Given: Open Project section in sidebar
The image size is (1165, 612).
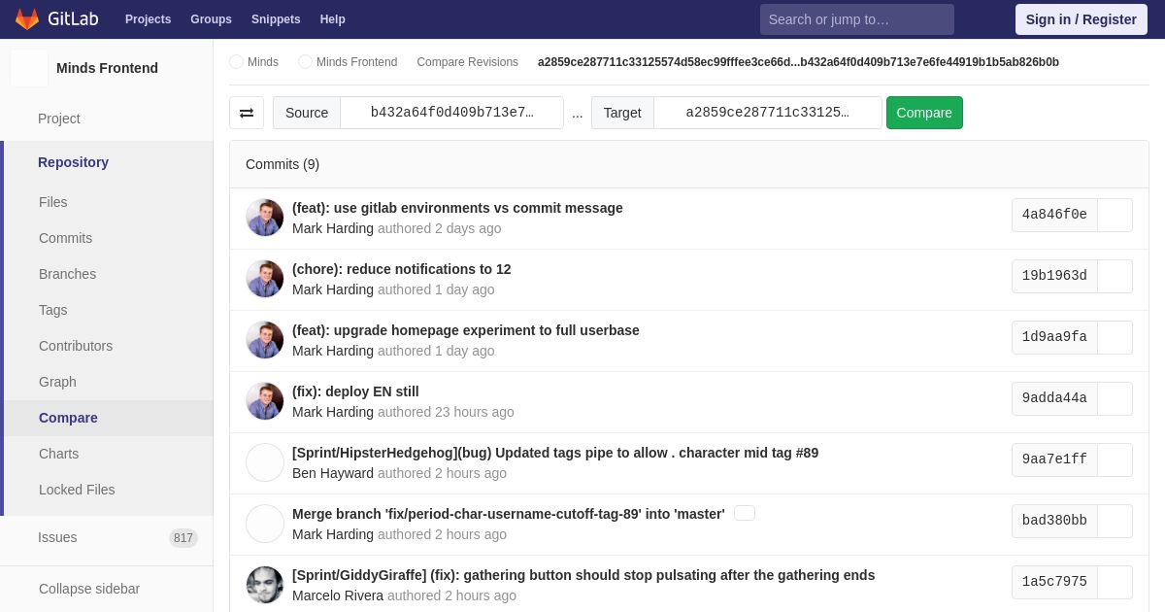Looking at the screenshot, I should tap(59, 119).
